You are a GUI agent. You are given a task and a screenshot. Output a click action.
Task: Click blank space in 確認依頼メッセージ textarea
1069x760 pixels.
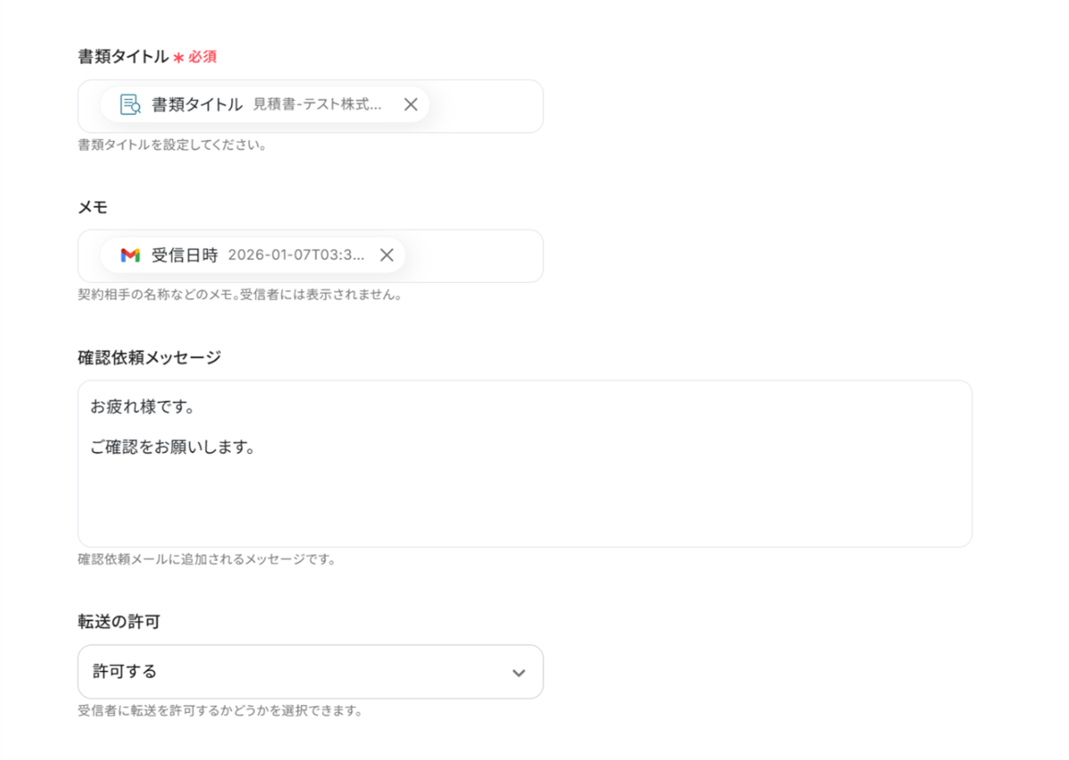pos(522,501)
